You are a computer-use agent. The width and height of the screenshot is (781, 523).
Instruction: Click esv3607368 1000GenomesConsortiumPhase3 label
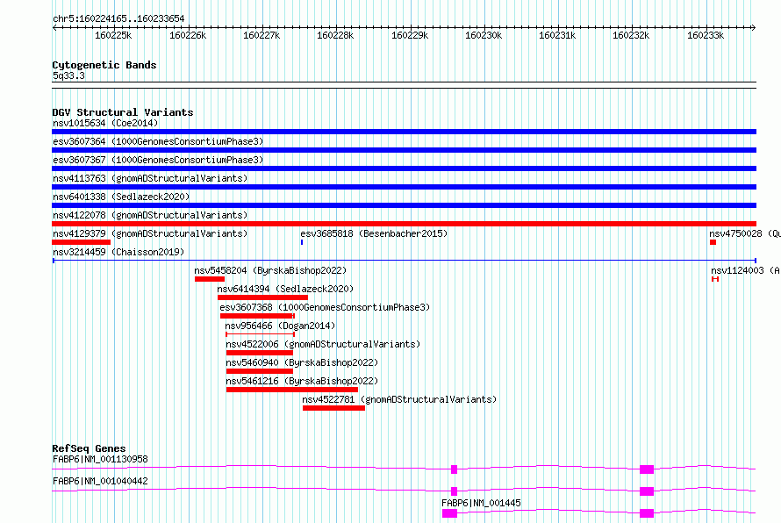(325, 307)
